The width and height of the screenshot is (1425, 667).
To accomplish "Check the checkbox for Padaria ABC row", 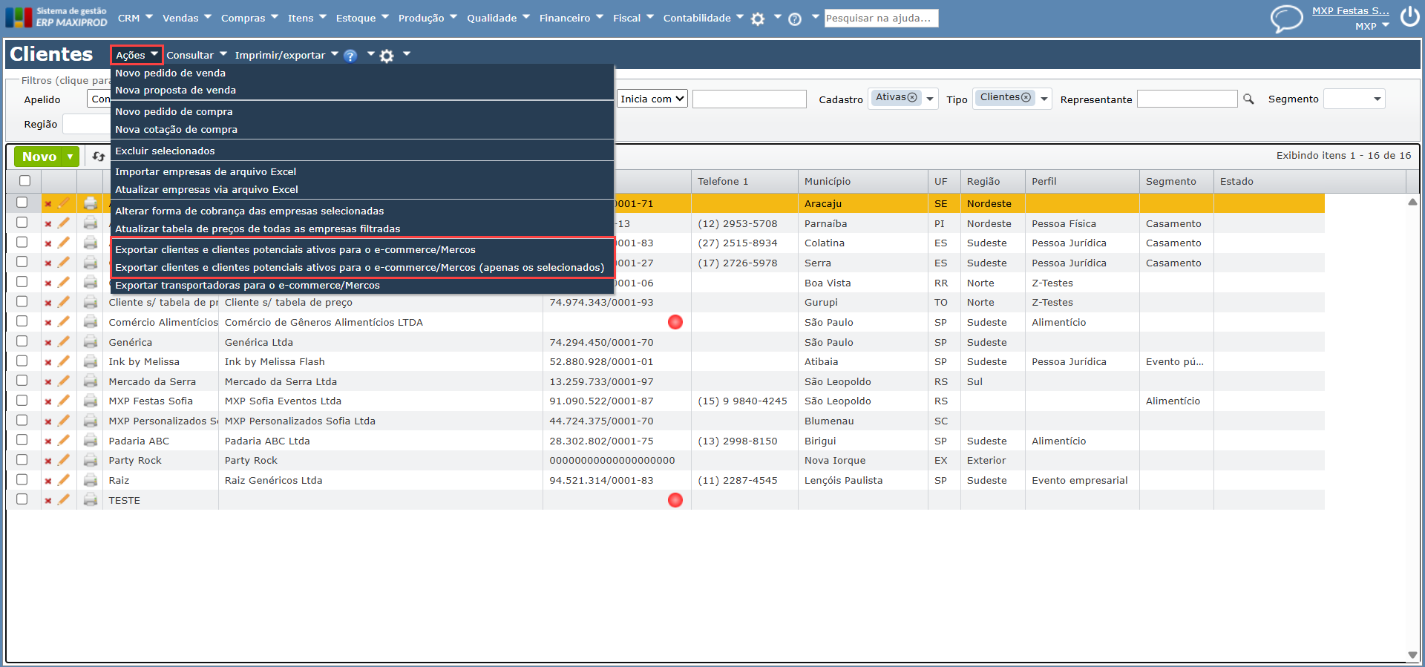I will tap(22, 441).
